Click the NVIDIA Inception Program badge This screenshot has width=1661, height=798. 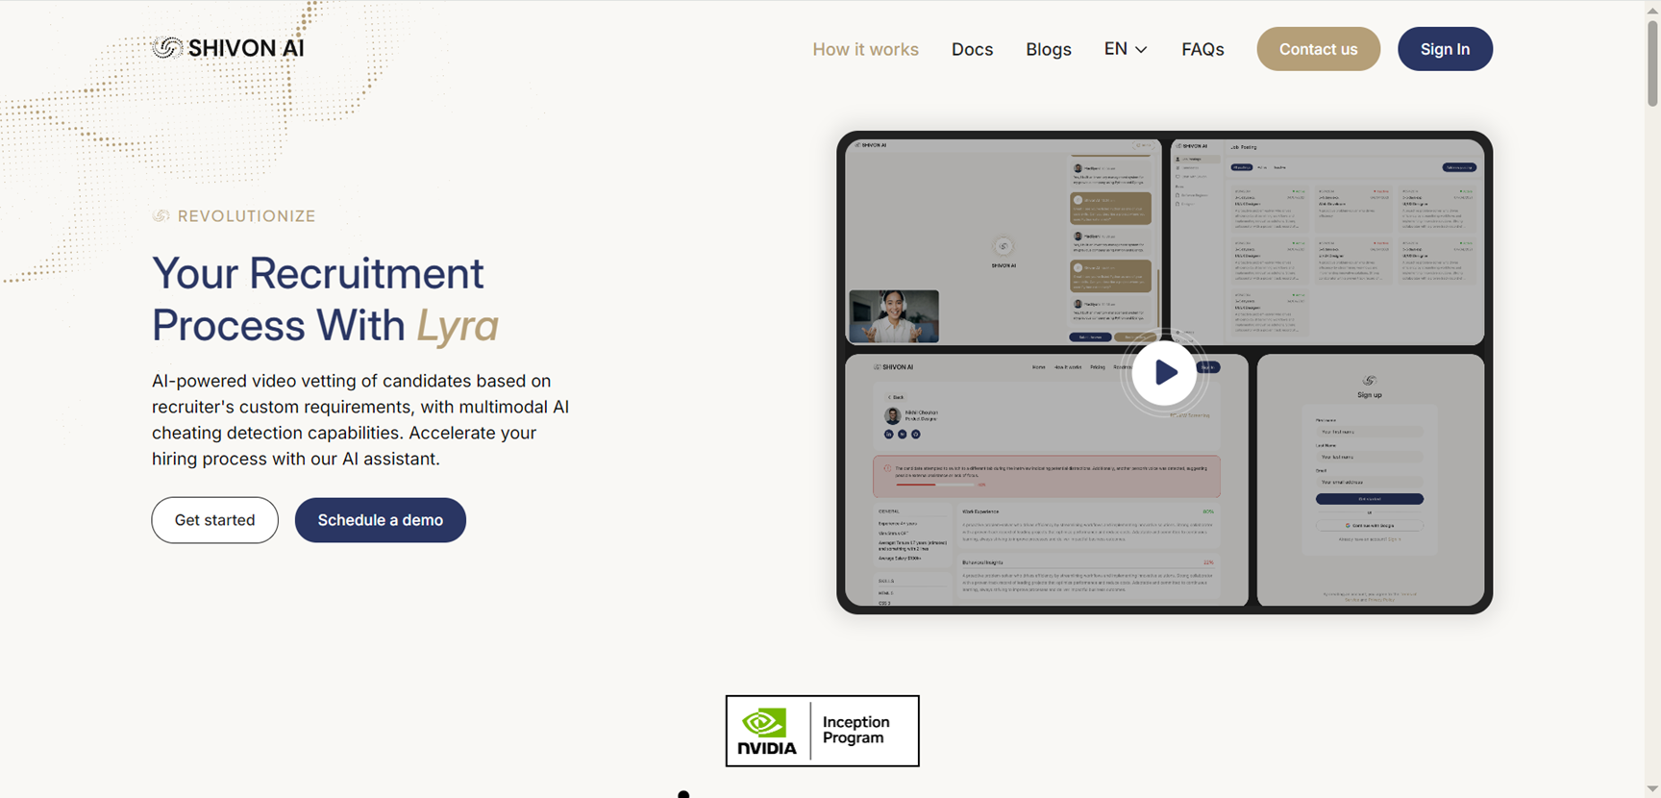coord(822,731)
